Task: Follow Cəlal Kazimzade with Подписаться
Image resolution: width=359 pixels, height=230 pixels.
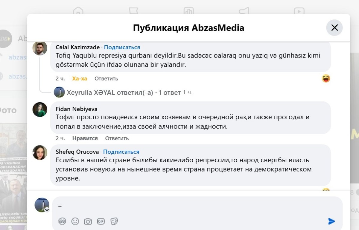Action: (x=122, y=47)
